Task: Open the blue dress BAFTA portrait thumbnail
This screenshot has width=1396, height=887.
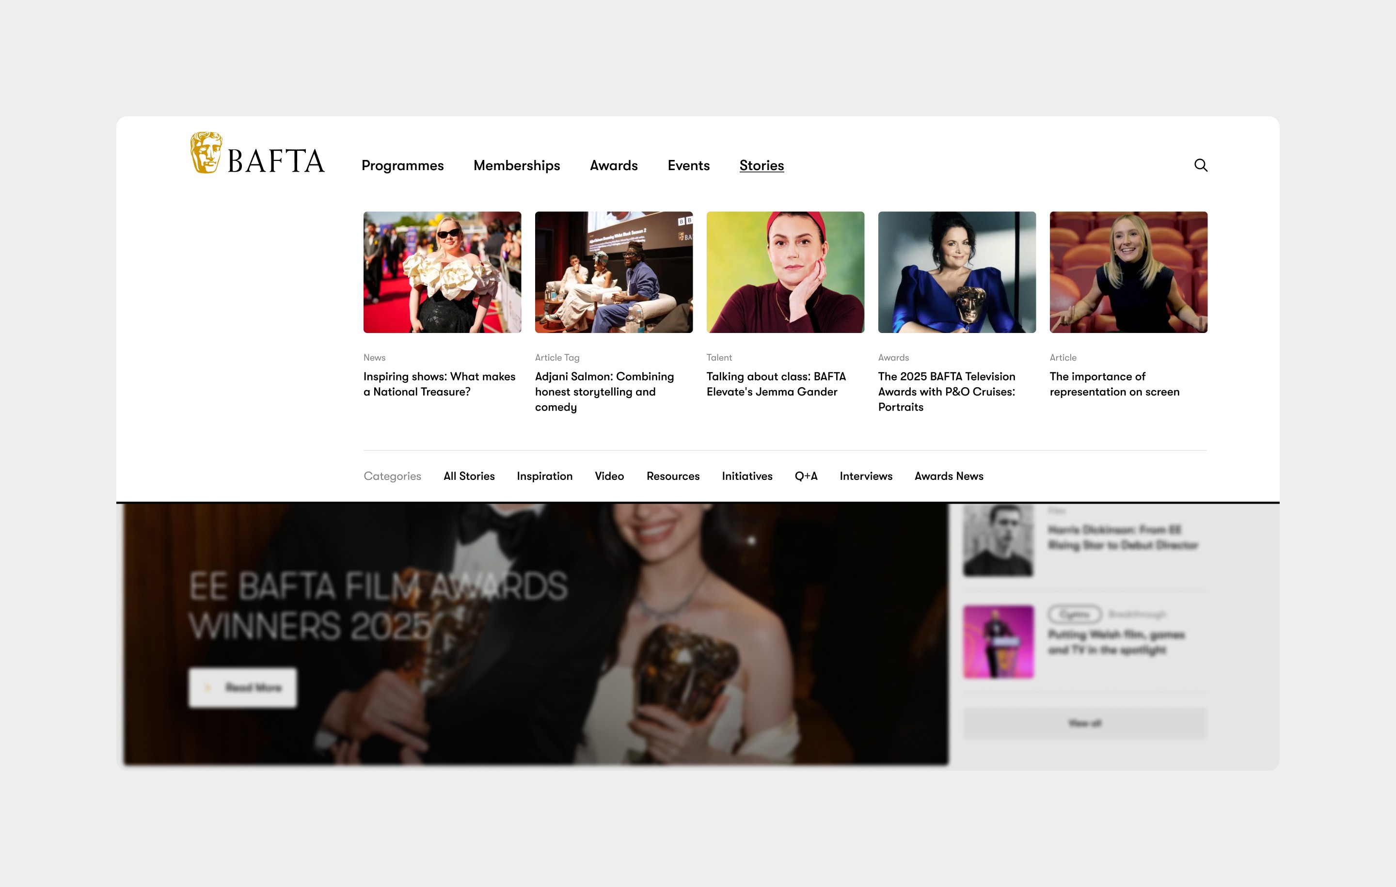Action: tap(956, 272)
